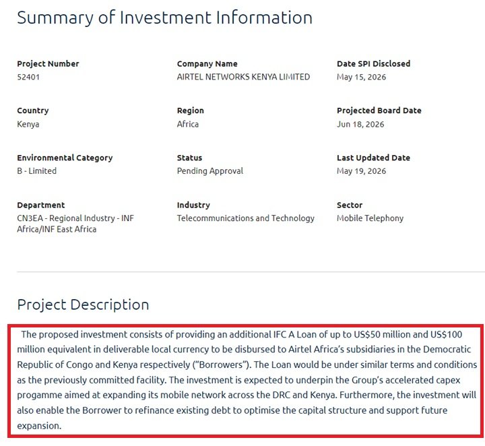Click the Status field label
The width and height of the screenshot is (485, 446).
(189, 158)
